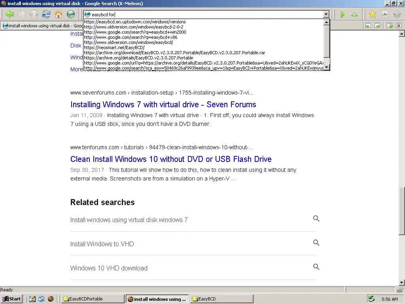Click the system tray network icon
The width and height of the screenshot is (405, 304).
click(371, 299)
